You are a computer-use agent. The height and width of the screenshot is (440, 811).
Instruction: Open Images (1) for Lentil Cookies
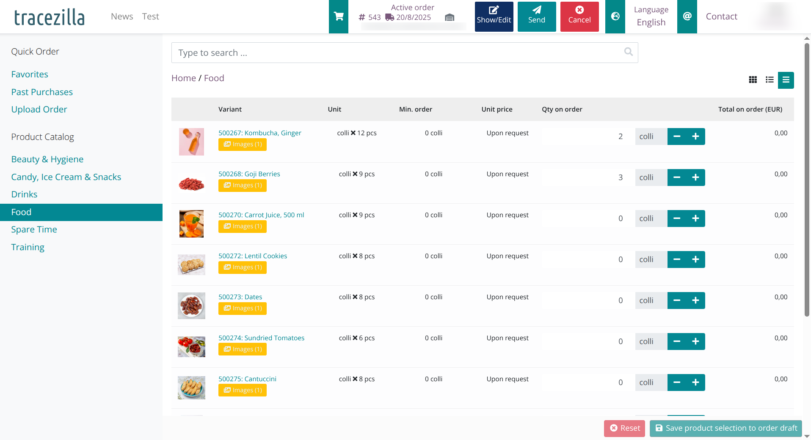[243, 268]
